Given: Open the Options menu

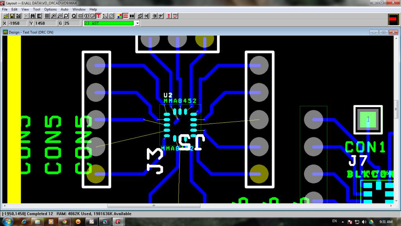Looking at the screenshot, I should (x=51, y=9).
